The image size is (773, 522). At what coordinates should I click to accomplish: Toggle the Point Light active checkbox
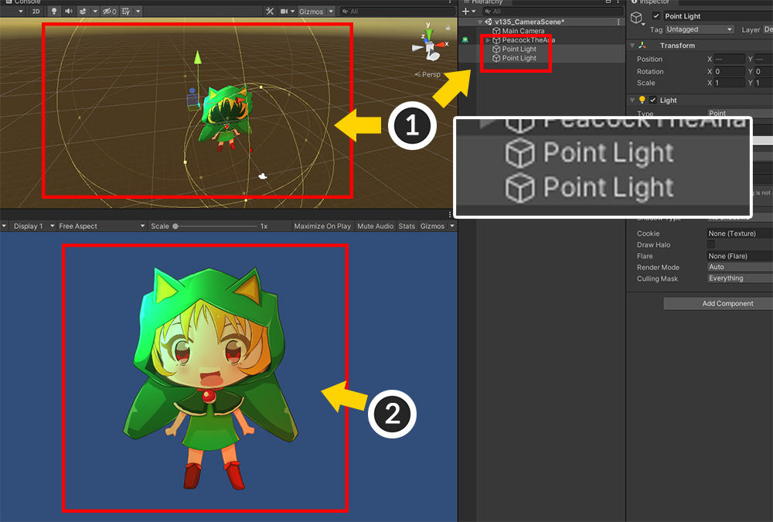click(x=656, y=15)
